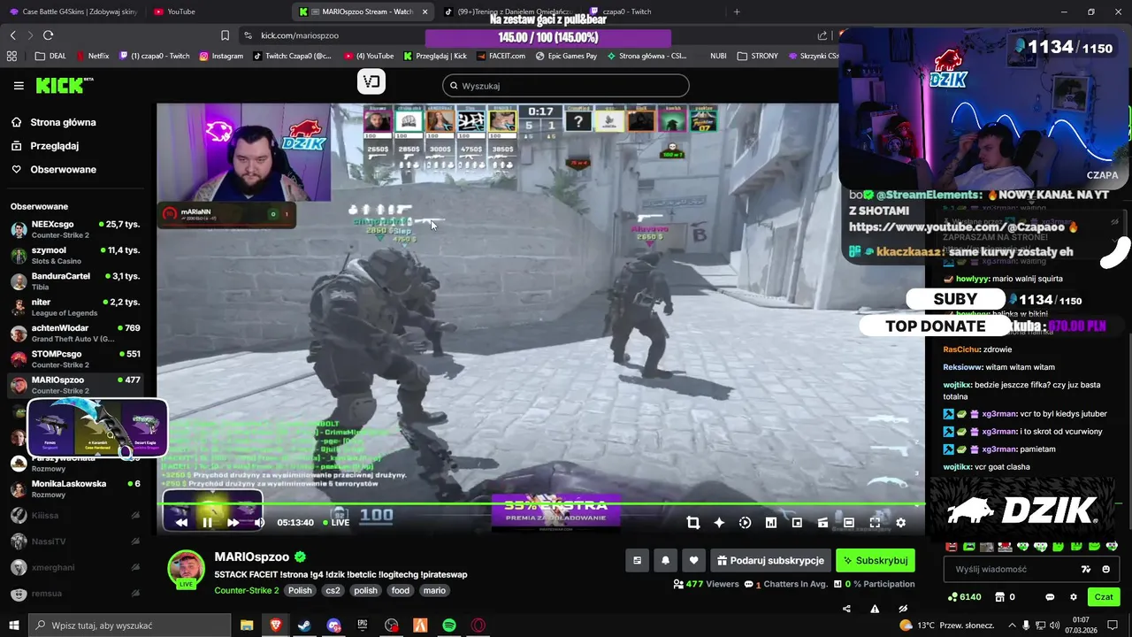Open Obserwowane in the sidebar
The height and width of the screenshot is (637, 1132).
pyautogui.click(x=54, y=169)
